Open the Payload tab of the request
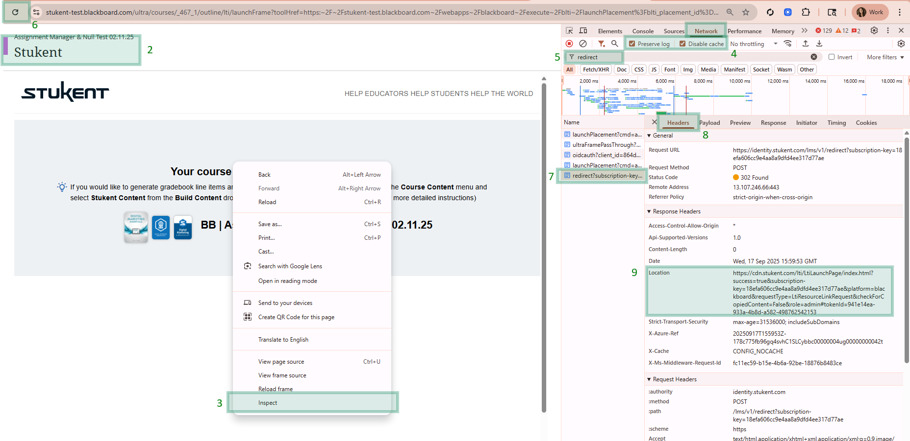This screenshot has height=441, width=910. point(709,123)
